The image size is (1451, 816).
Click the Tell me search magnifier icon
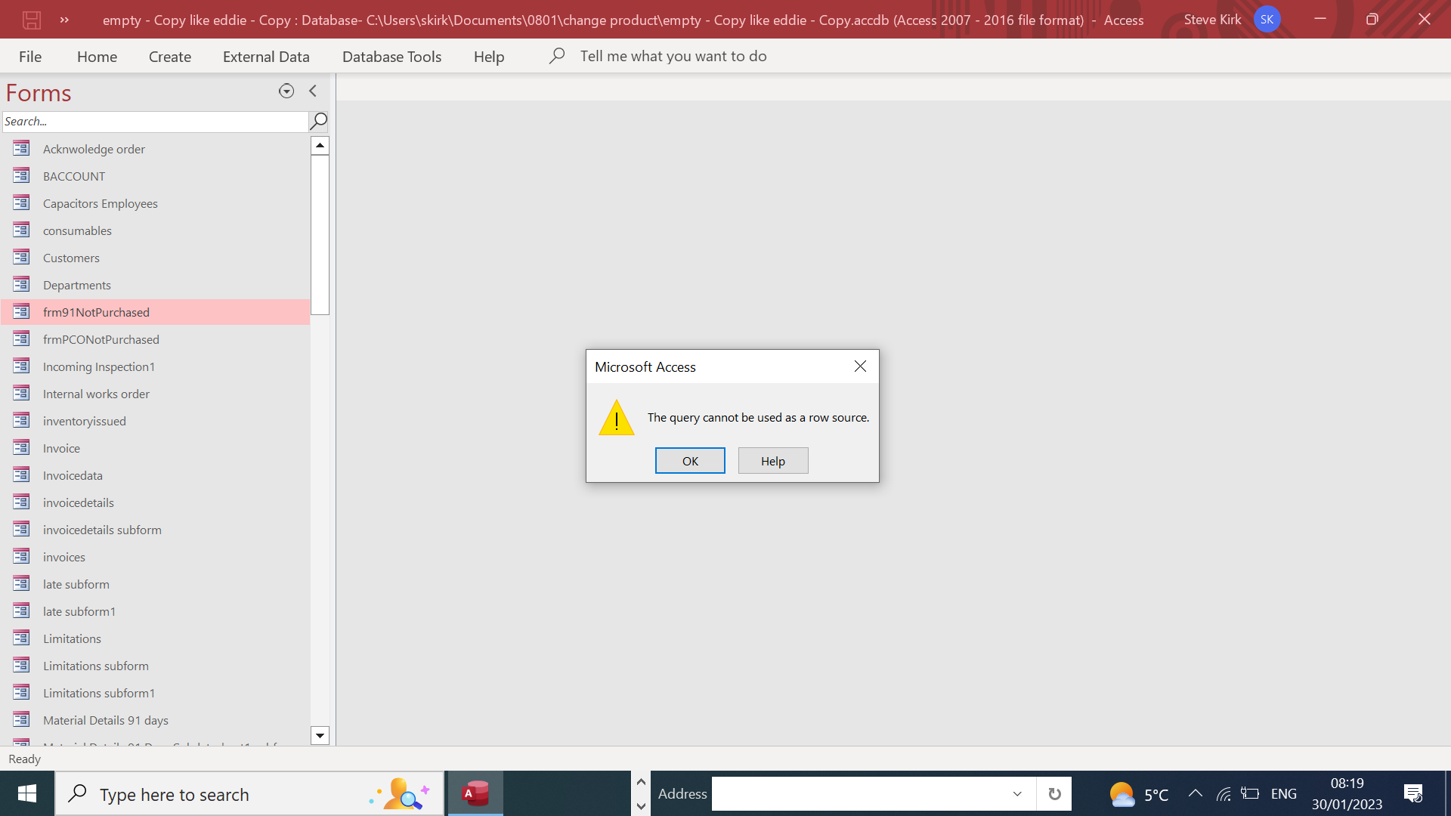557,55
